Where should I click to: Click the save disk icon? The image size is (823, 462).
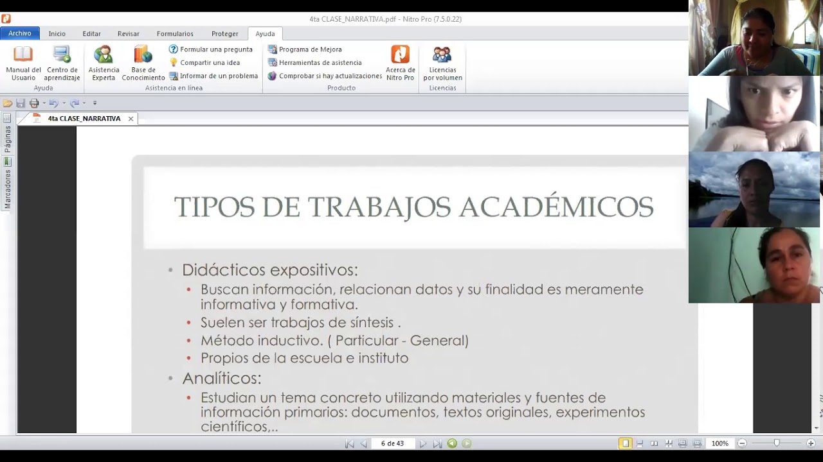point(21,103)
